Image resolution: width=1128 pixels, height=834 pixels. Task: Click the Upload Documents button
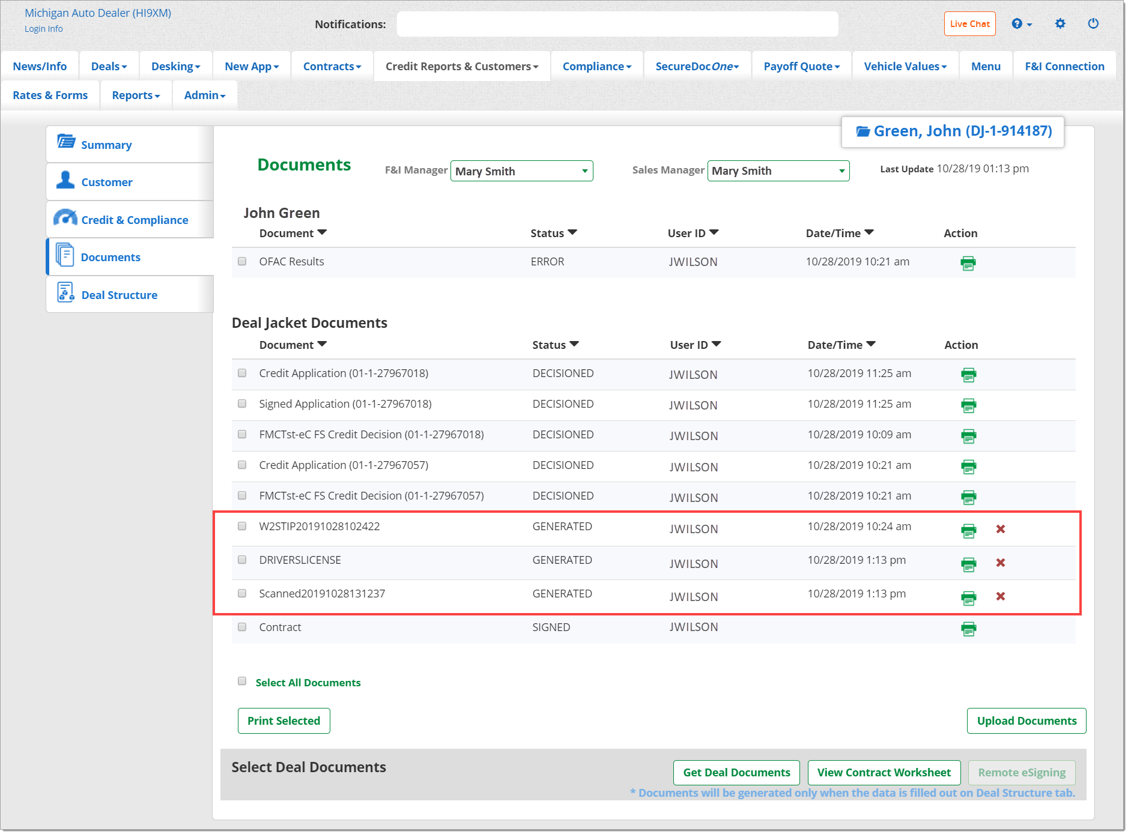pyautogui.click(x=1026, y=721)
